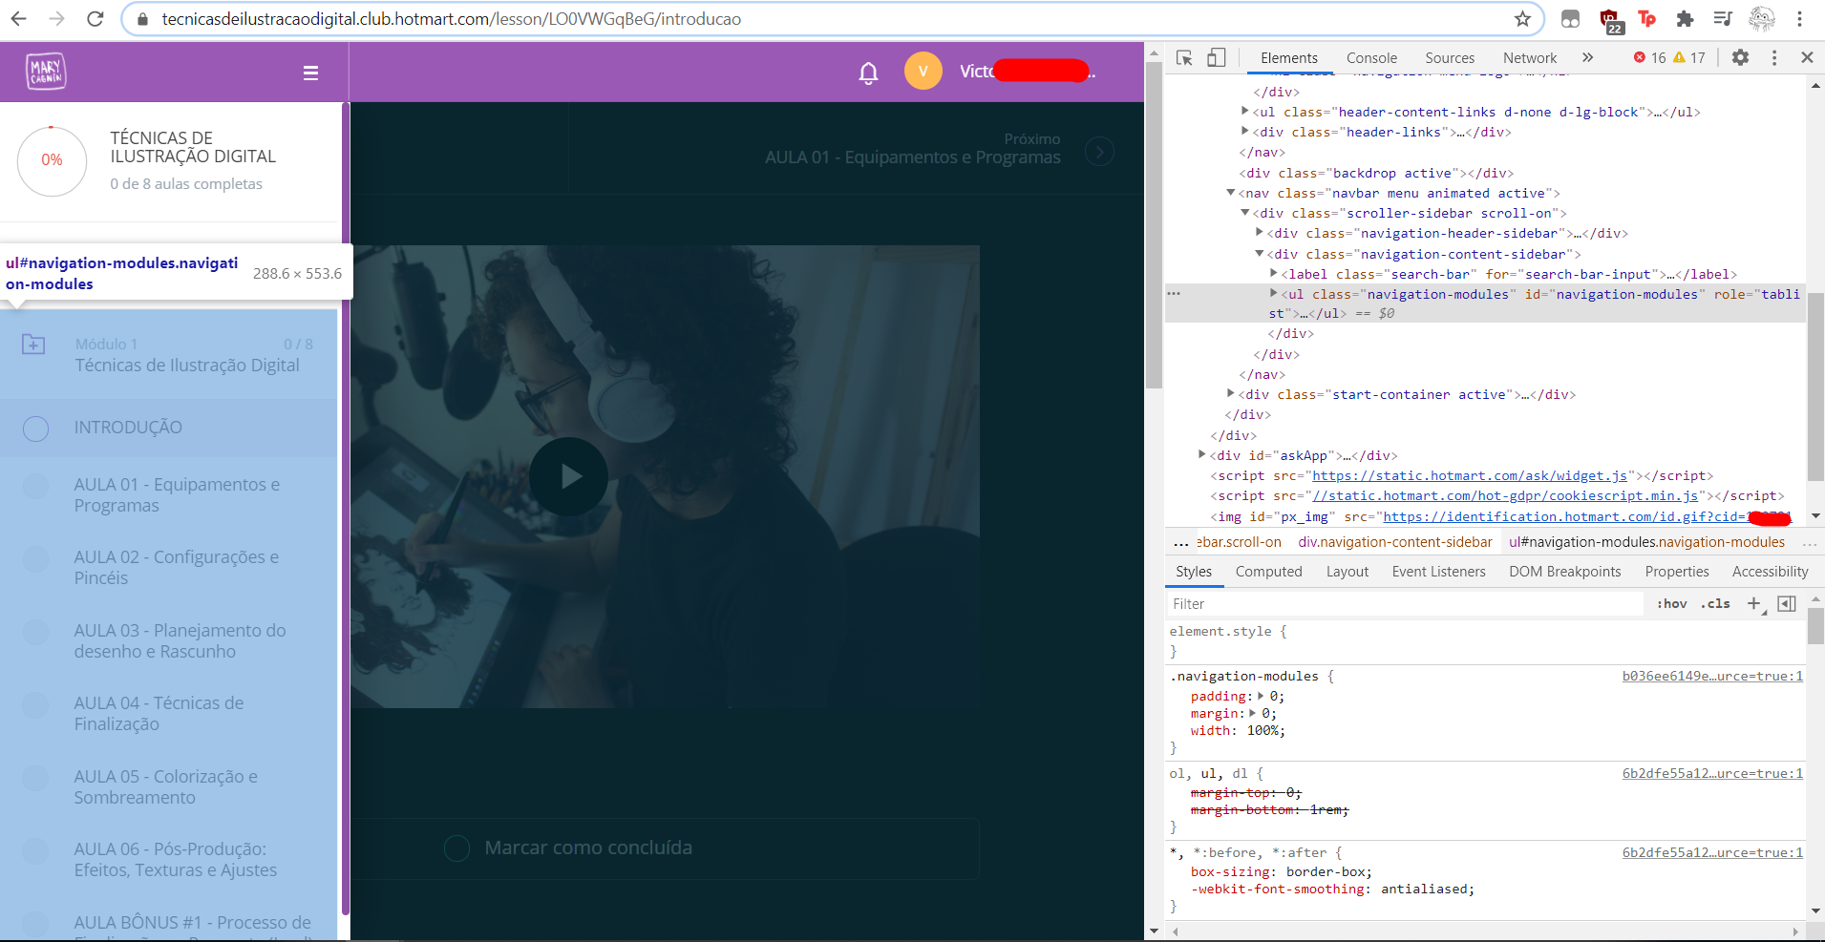
Task: Open the Properties tab
Action: point(1676,572)
